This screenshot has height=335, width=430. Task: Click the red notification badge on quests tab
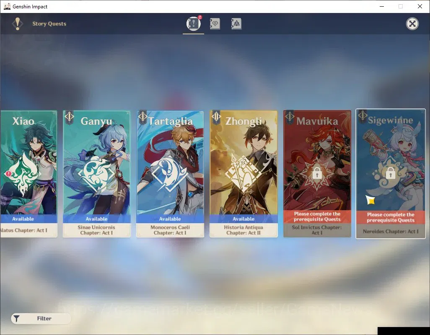(x=200, y=17)
